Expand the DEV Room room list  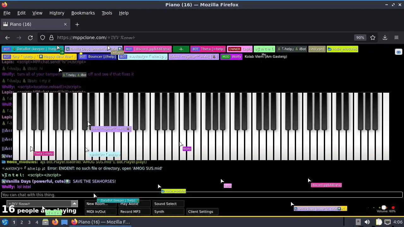tap(74, 204)
